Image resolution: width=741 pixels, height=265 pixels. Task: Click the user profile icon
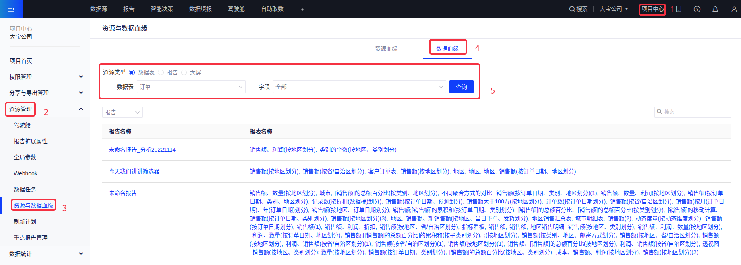tap(734, 9)
